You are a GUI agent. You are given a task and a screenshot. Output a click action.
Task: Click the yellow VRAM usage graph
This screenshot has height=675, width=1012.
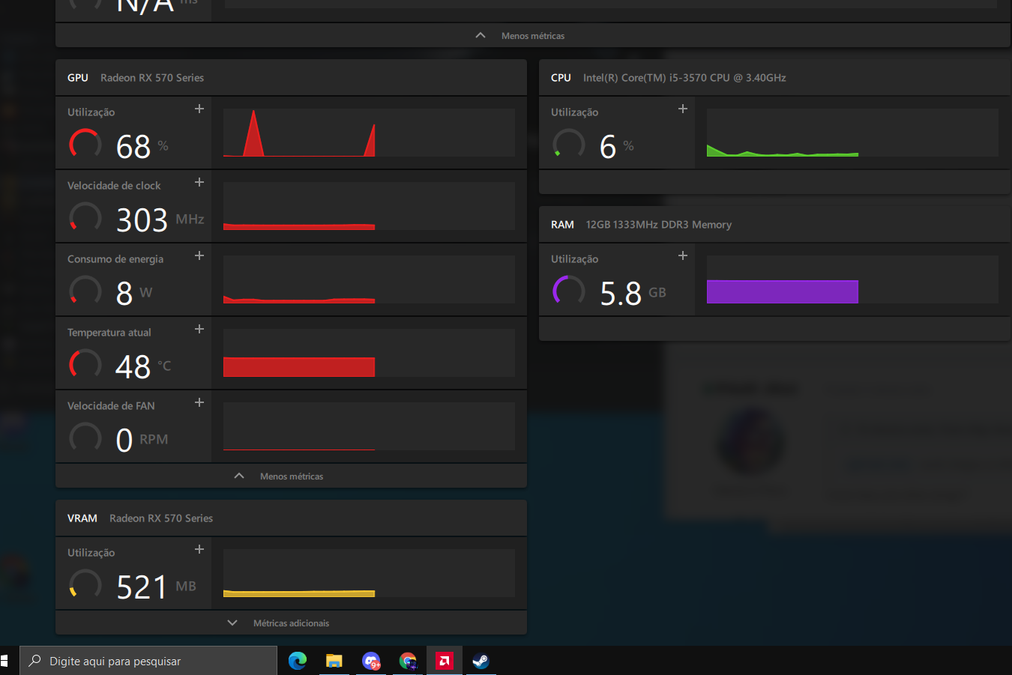tap(369, 573)
